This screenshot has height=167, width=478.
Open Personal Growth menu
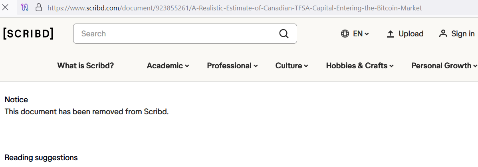pos(444,66)
